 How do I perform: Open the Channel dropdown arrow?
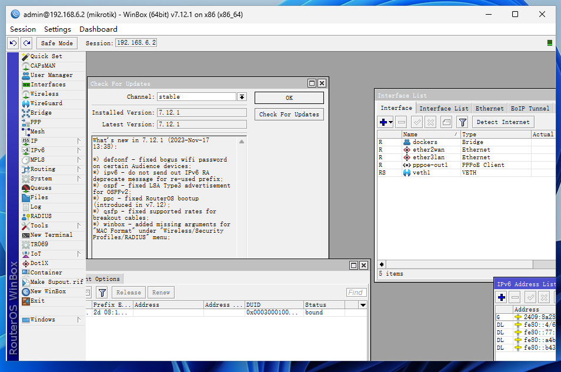(x=242, y=97)
